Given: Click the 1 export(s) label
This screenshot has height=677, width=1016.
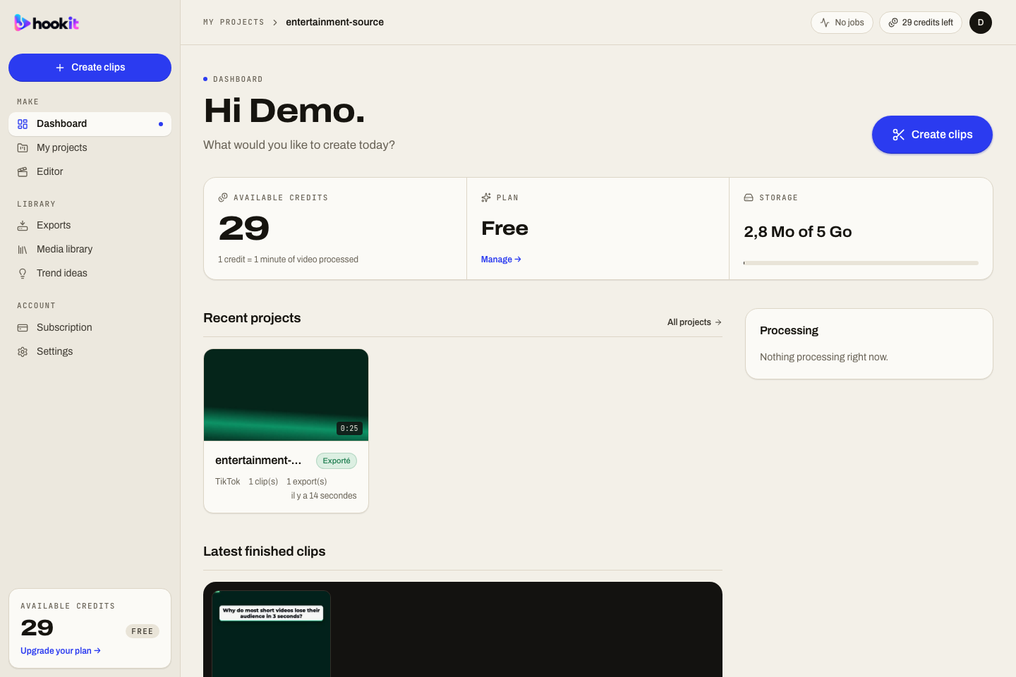Looking at the screenshot, I should point(307,482).
